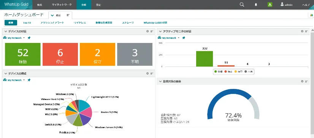The width and height of the screenshot is (314, 138).
Task: Open the 設定 top menu
Action: [98, 5]
